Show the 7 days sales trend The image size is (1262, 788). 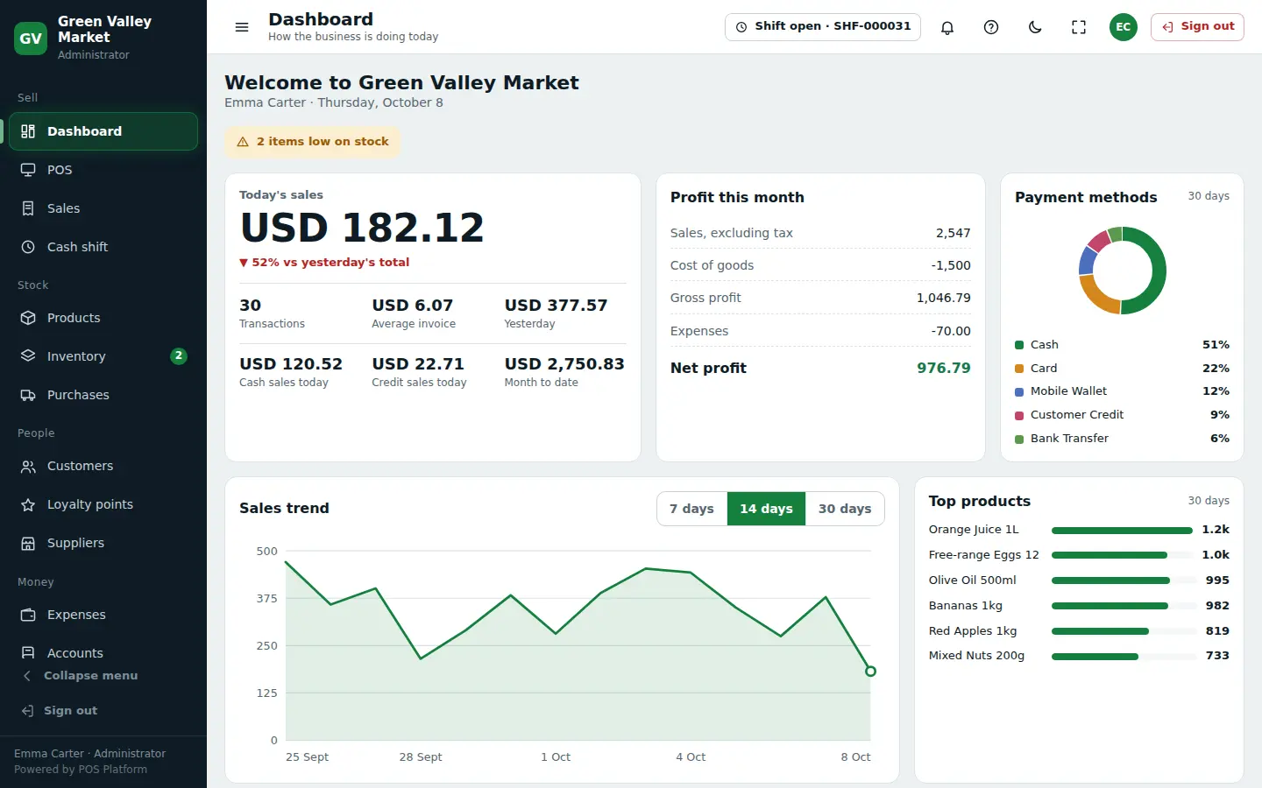(x=691, y=509)
